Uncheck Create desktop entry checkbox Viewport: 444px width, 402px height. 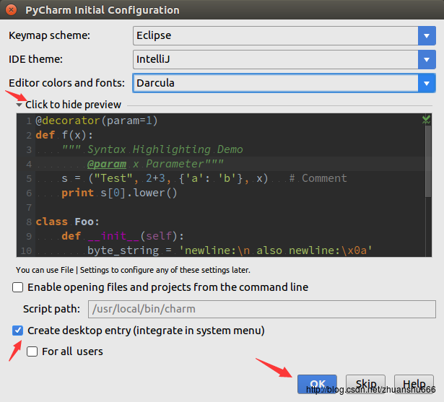[x=18, y=331]
